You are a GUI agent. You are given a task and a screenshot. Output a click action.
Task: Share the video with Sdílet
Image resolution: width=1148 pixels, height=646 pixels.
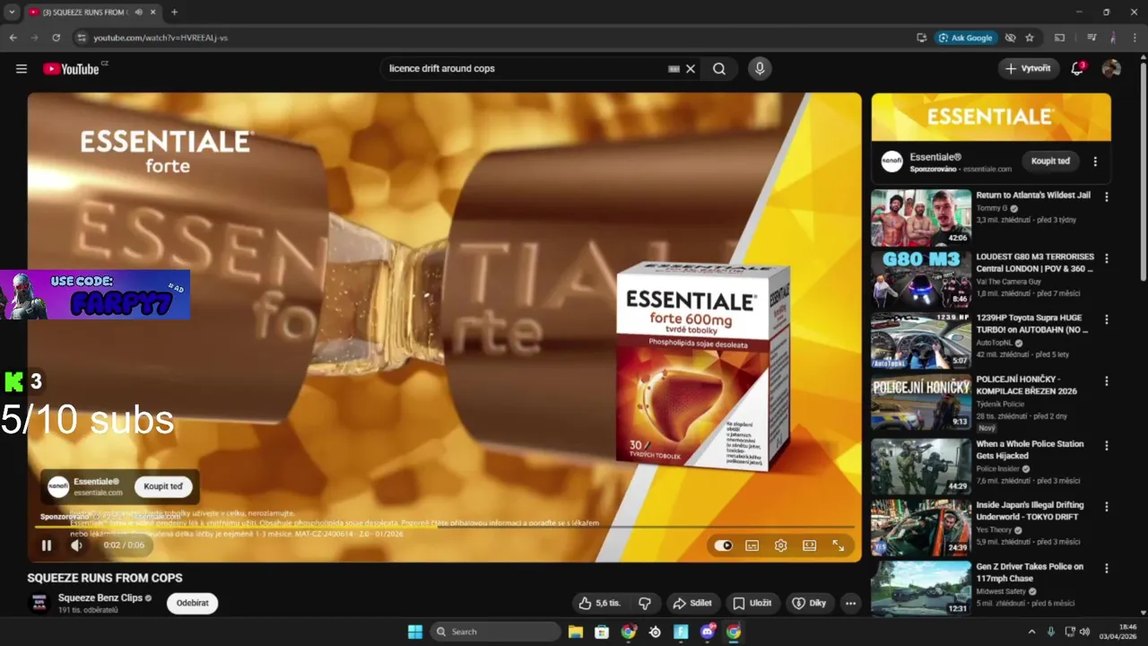691,603
